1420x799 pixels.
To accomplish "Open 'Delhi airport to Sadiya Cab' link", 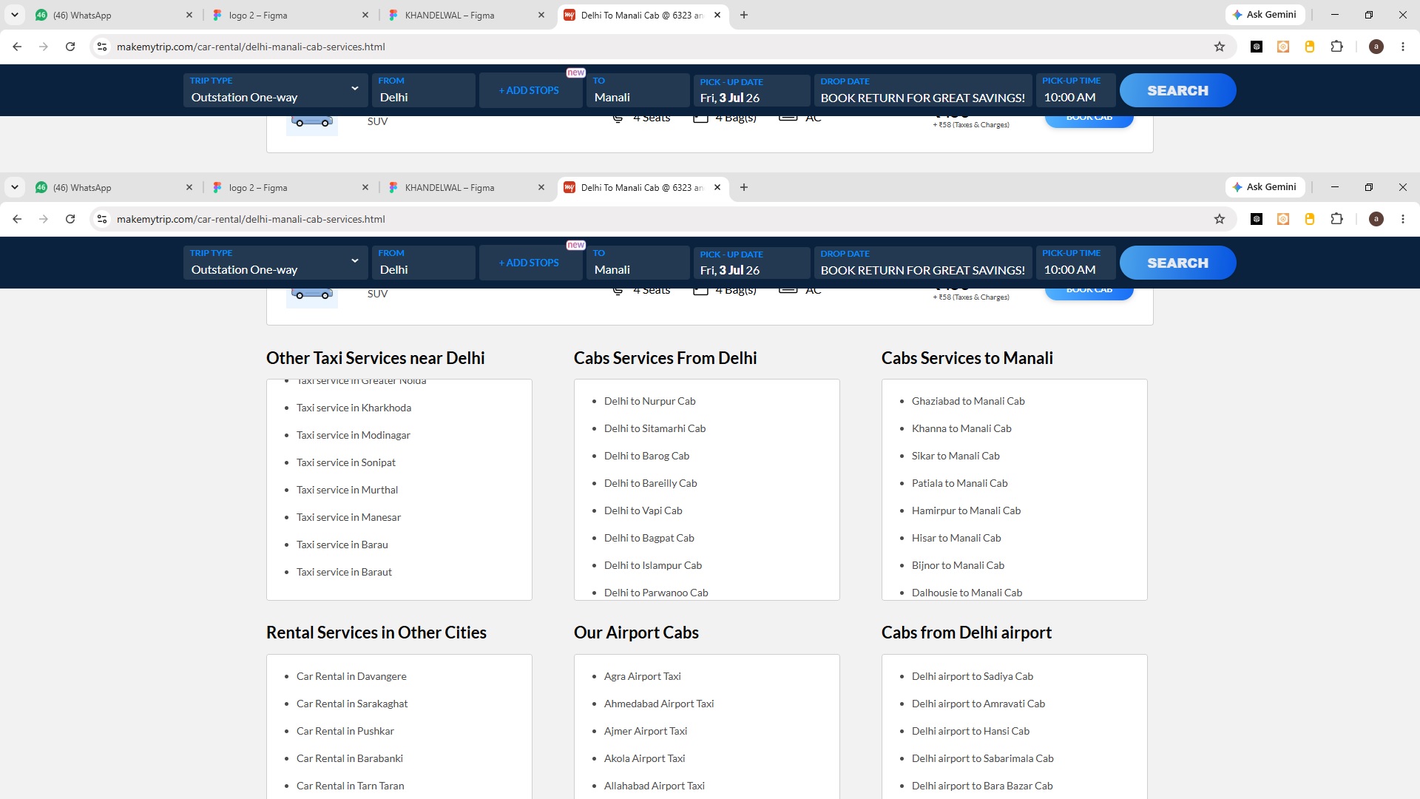I will coord(972,676).
